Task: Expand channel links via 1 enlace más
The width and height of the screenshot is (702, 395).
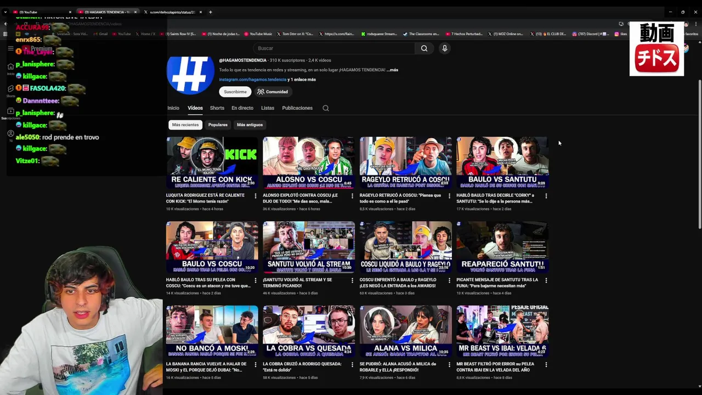Action: tap(302, 80)
